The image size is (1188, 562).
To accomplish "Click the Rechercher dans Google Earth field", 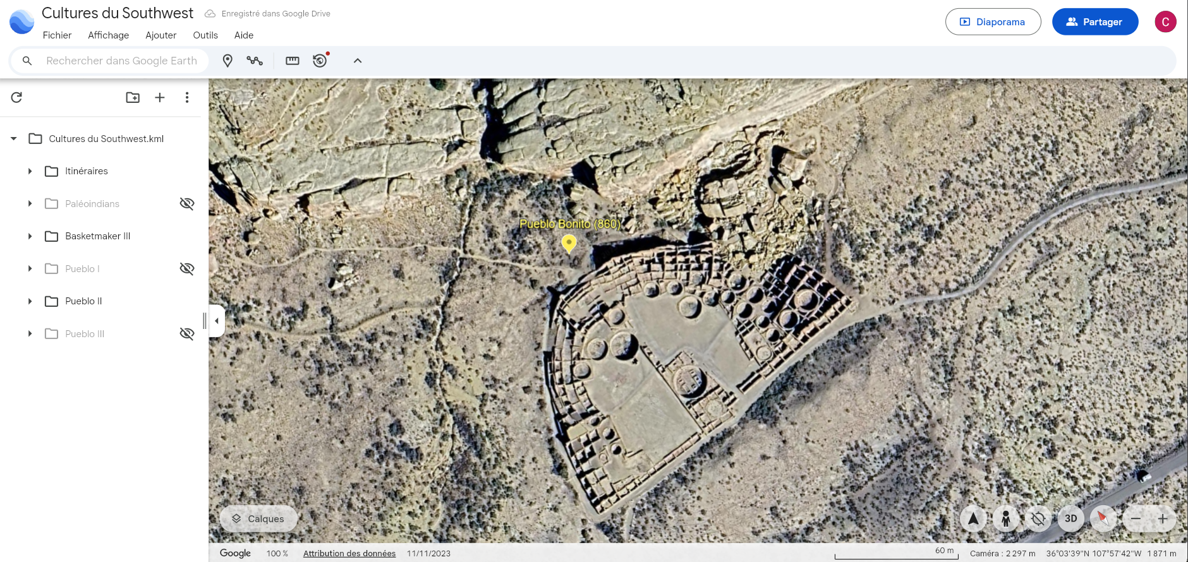I will pyautogui.click(x=121, y=61).
